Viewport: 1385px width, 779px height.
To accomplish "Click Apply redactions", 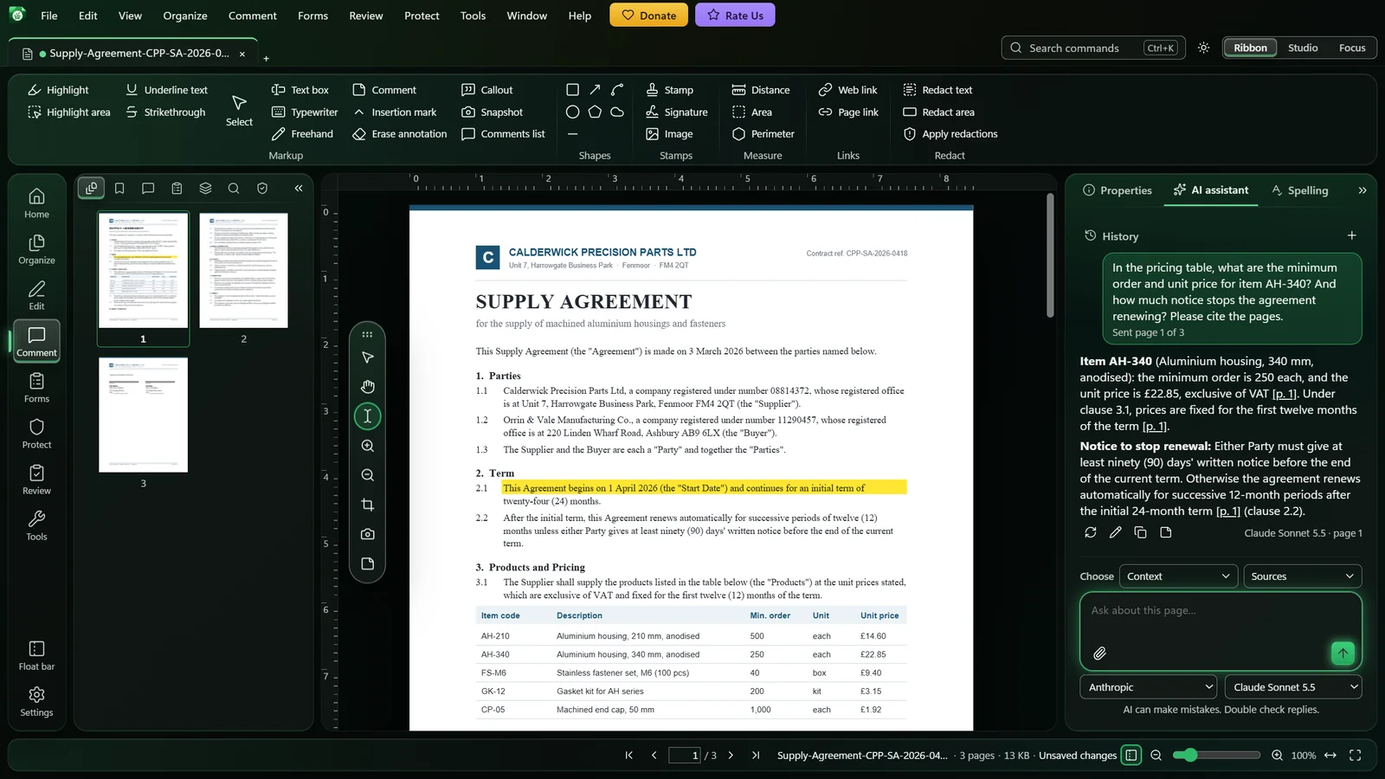I will (950, 134).
